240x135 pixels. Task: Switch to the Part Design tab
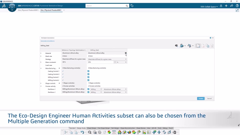[x=115, y=128]
